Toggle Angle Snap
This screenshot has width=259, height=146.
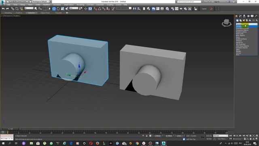(x=100, y=9)
